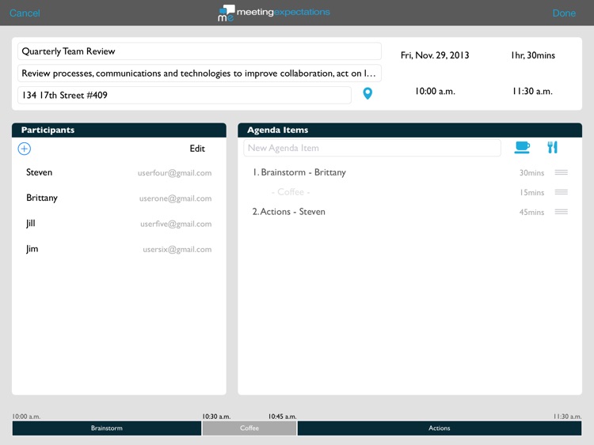Select Actions block in timeline
Image resolution: width=594 pixels, height=445 pixels.
(x=440, y=428)
